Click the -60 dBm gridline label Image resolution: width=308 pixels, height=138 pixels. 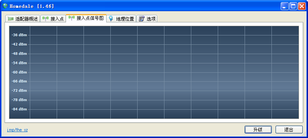click(19, 72)
